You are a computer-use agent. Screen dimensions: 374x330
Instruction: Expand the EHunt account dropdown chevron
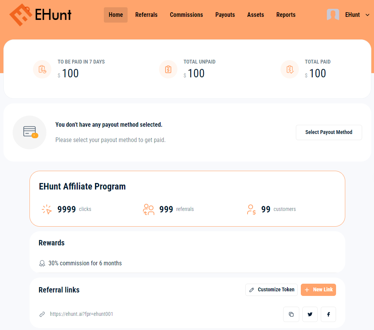(x=367, y=15)
